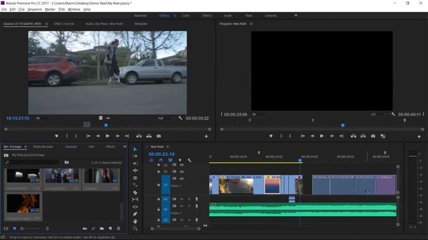The image size is (428, 240).
Task: Select the Pen tool
Action: pos(135,214)
